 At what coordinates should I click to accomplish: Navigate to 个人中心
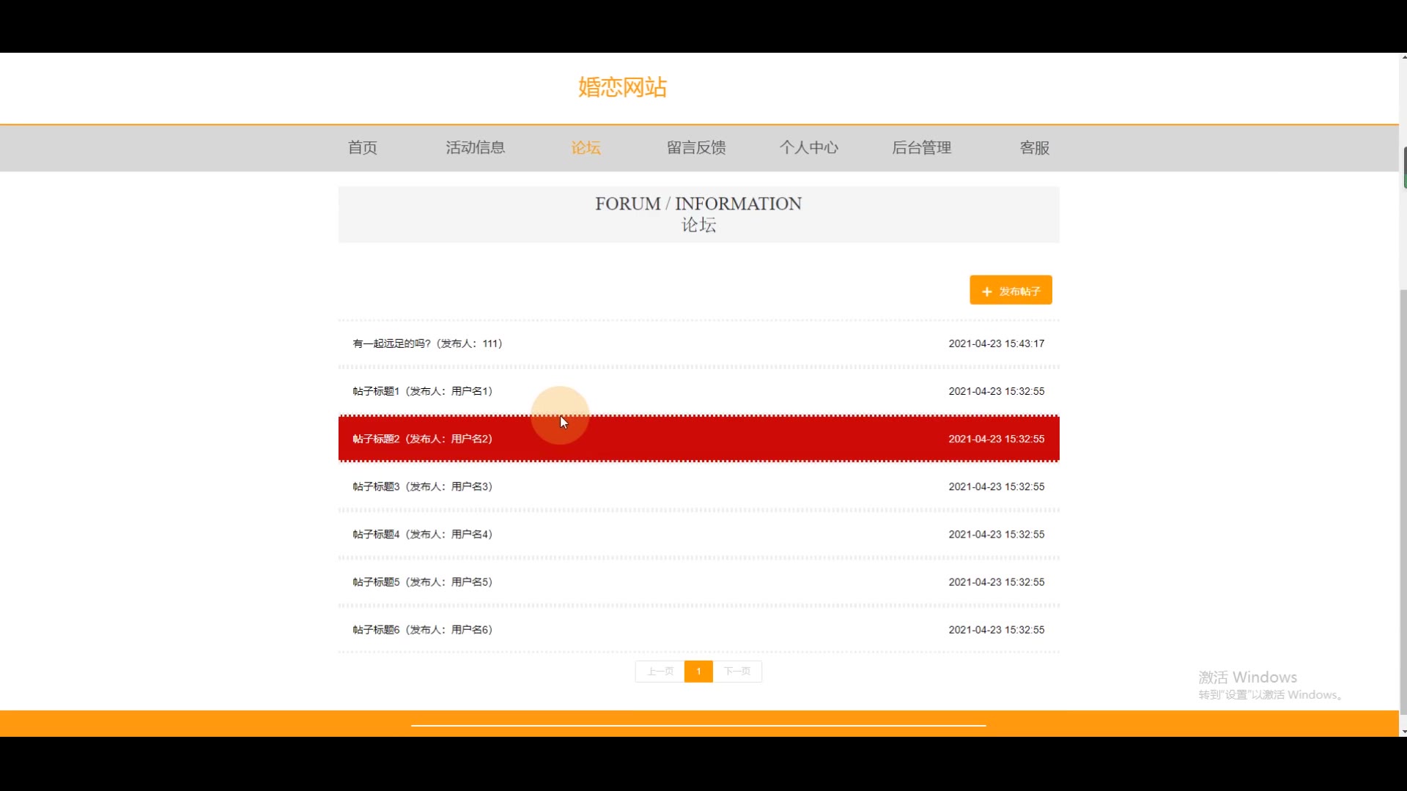point(808,148)
